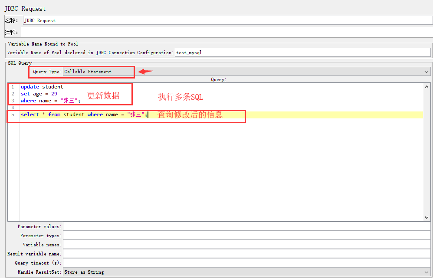Click the 注释 comment input field
Screen dimensions: 433x278
227,33
